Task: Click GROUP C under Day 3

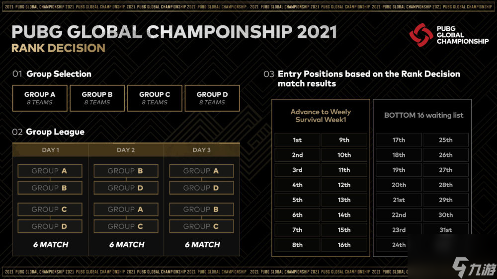Action: click(202, 226)
